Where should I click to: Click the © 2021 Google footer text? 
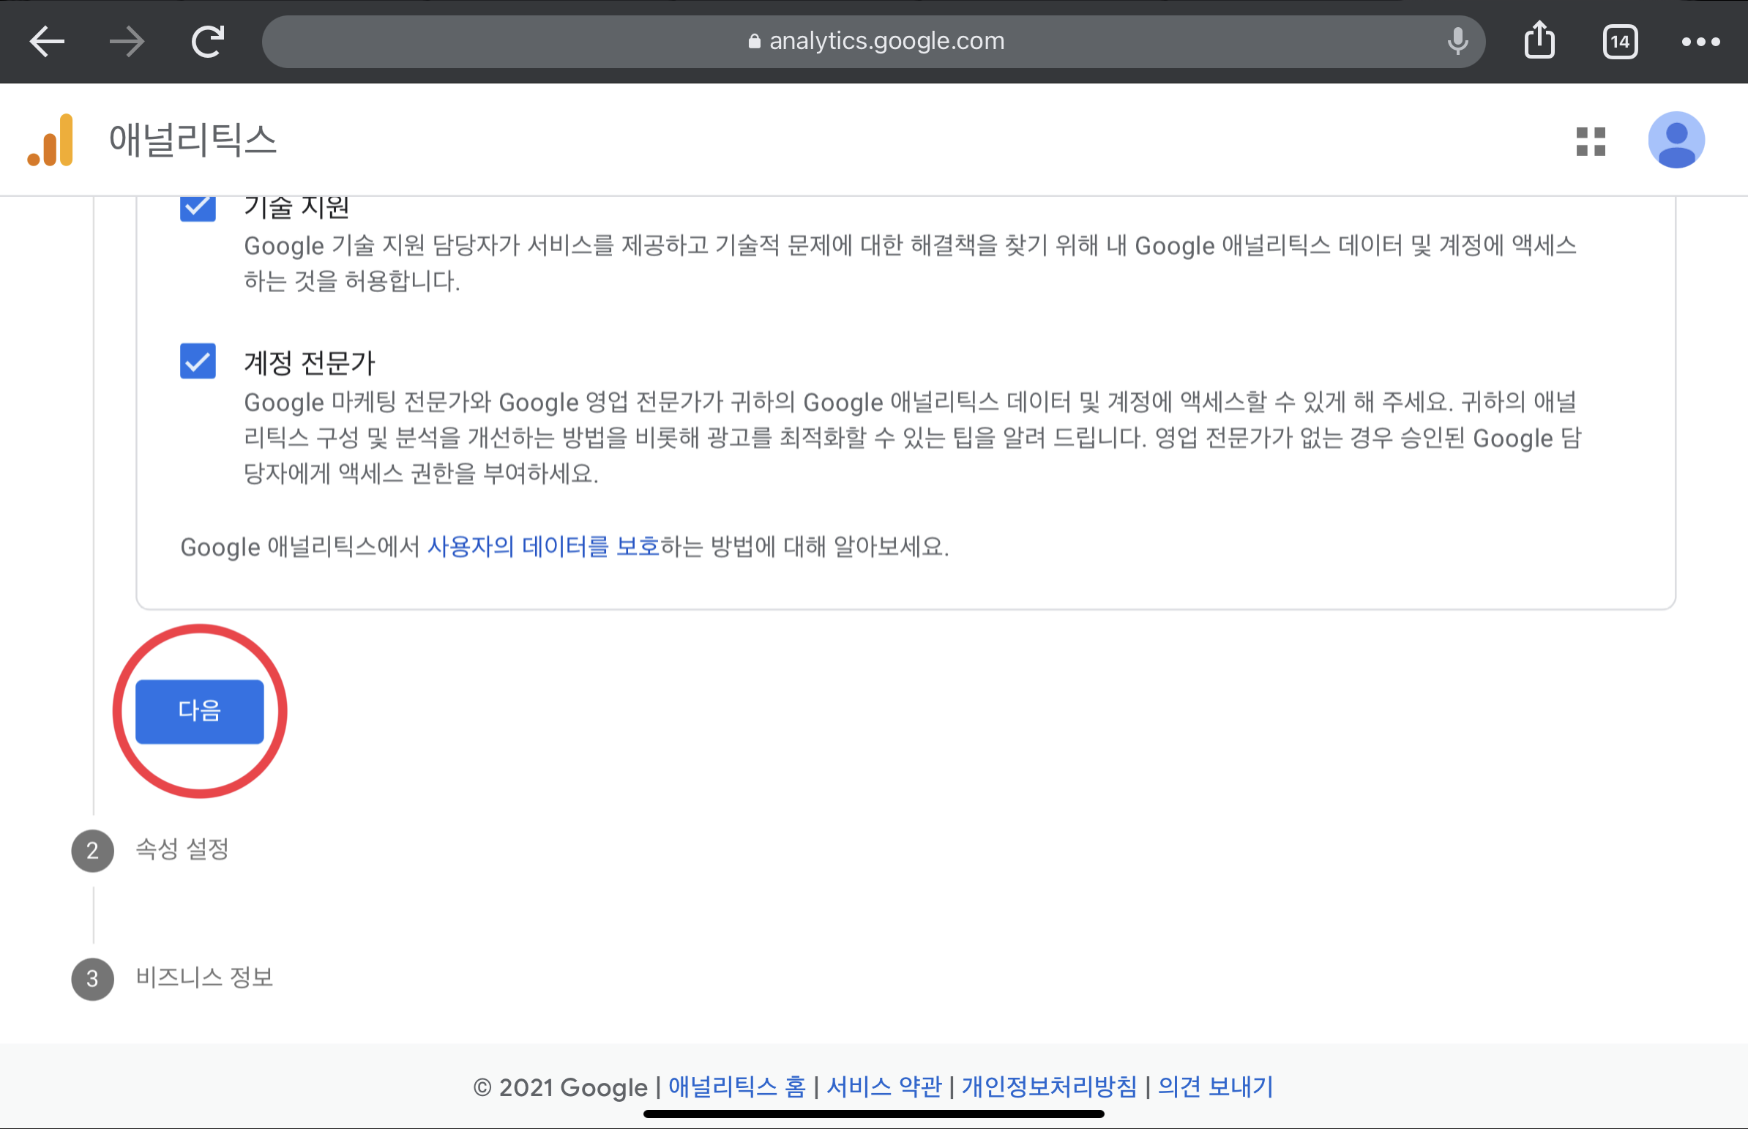[561, 1087]
